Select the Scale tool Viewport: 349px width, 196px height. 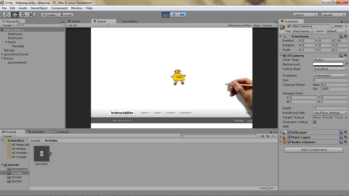pos(31,15)
